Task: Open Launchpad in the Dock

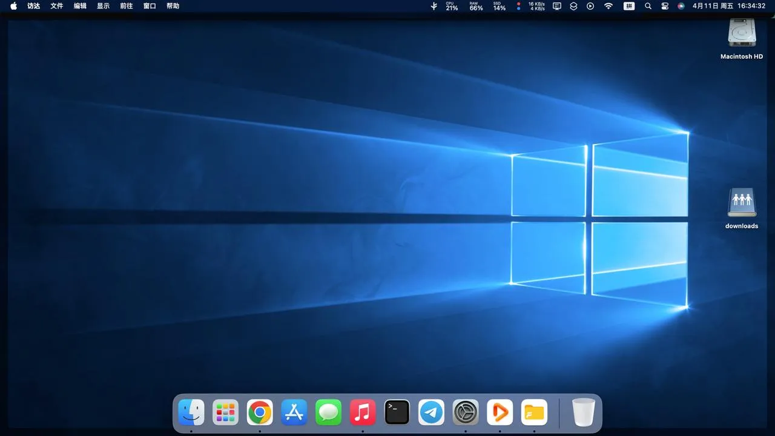Action: point(226,412)
